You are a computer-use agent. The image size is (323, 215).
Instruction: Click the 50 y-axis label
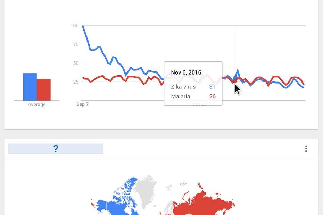click(75, 63)
